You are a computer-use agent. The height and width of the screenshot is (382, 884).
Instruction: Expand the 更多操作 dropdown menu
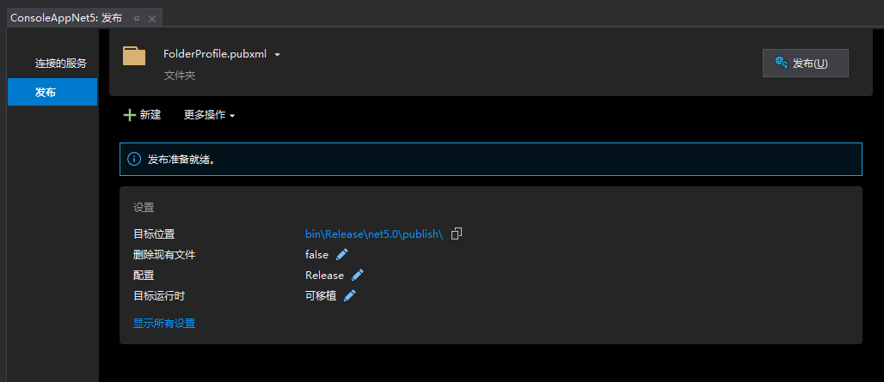[x=209, y=115]
